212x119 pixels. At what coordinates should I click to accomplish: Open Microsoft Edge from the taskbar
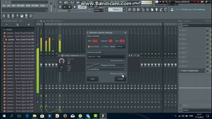27,116
